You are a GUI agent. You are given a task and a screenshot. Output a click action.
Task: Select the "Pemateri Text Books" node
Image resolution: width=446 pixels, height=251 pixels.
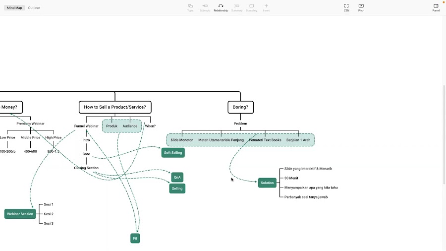(265, 140)
